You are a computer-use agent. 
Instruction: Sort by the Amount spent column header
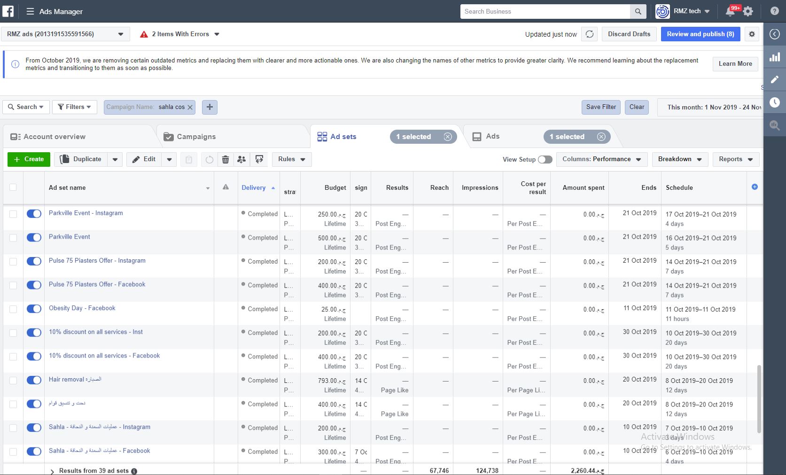(x=584, y=187)
